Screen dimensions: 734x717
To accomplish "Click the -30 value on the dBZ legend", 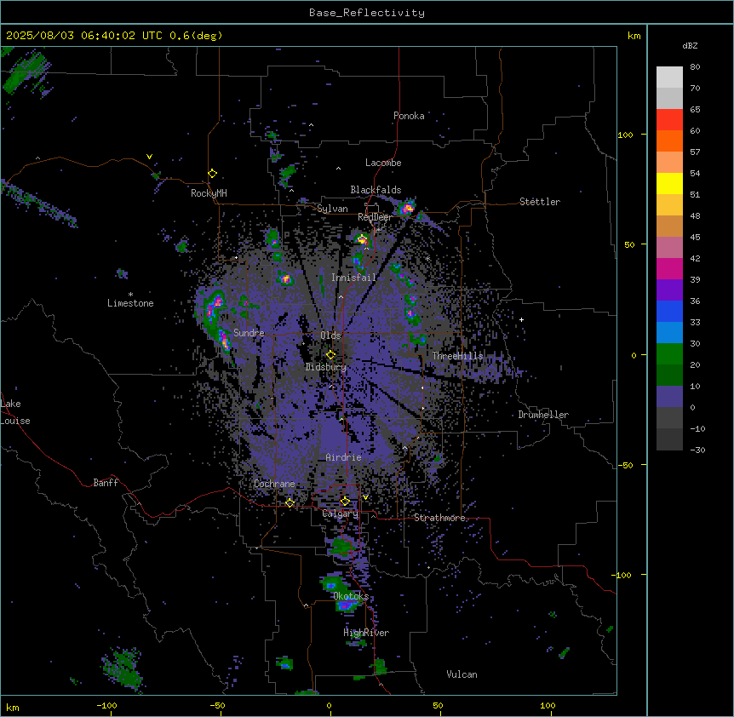I will pos(697,450).
